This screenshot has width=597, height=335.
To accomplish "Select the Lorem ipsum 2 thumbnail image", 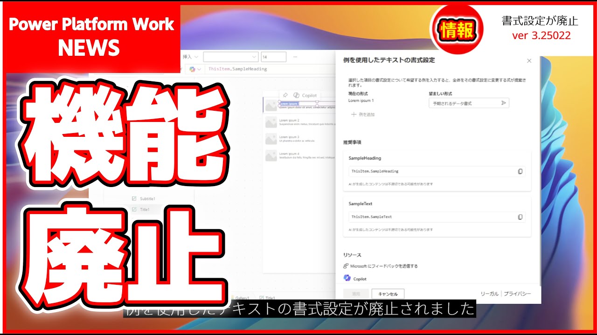I will [x=271, y=122].
